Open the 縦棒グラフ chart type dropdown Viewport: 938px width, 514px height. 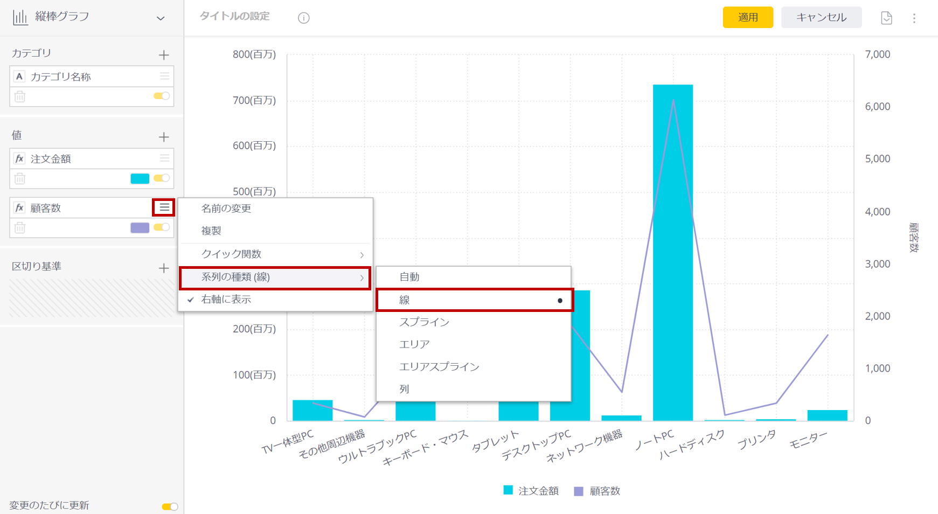click(x=161, y=18)
